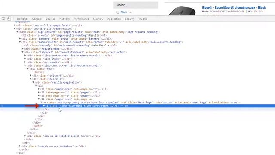Click the Bose charging case product thumbnail

182,11
